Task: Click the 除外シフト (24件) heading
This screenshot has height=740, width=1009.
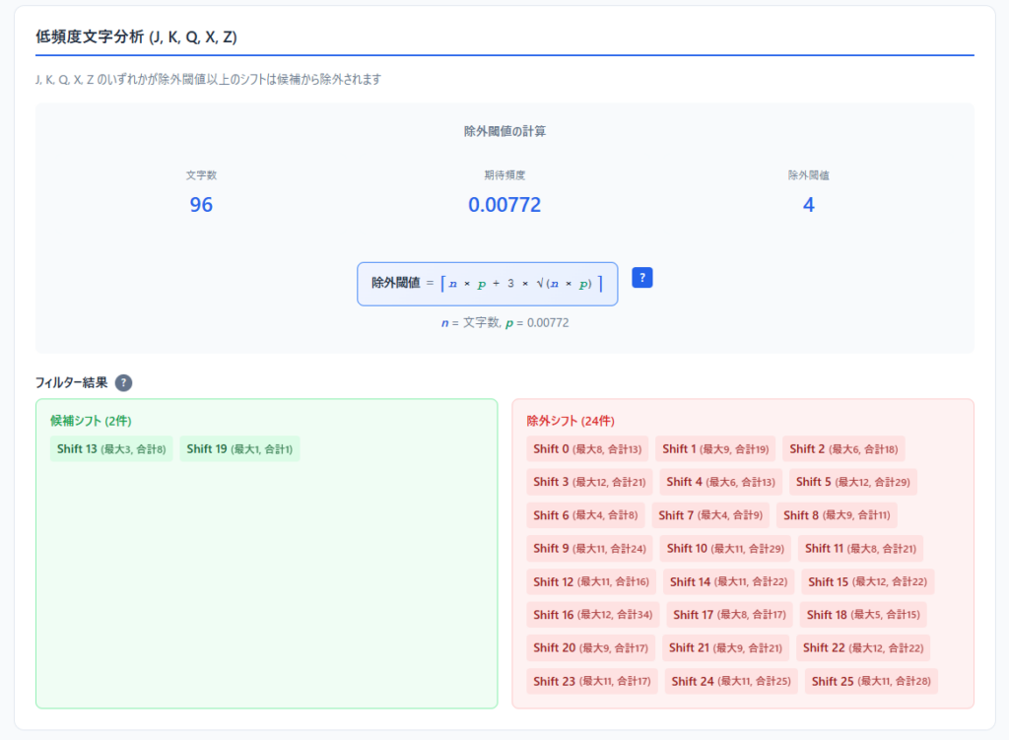Action: (x=570, y=421)
